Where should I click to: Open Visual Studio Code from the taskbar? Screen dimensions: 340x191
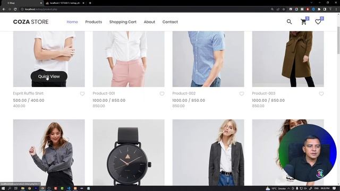coord(69,188)
